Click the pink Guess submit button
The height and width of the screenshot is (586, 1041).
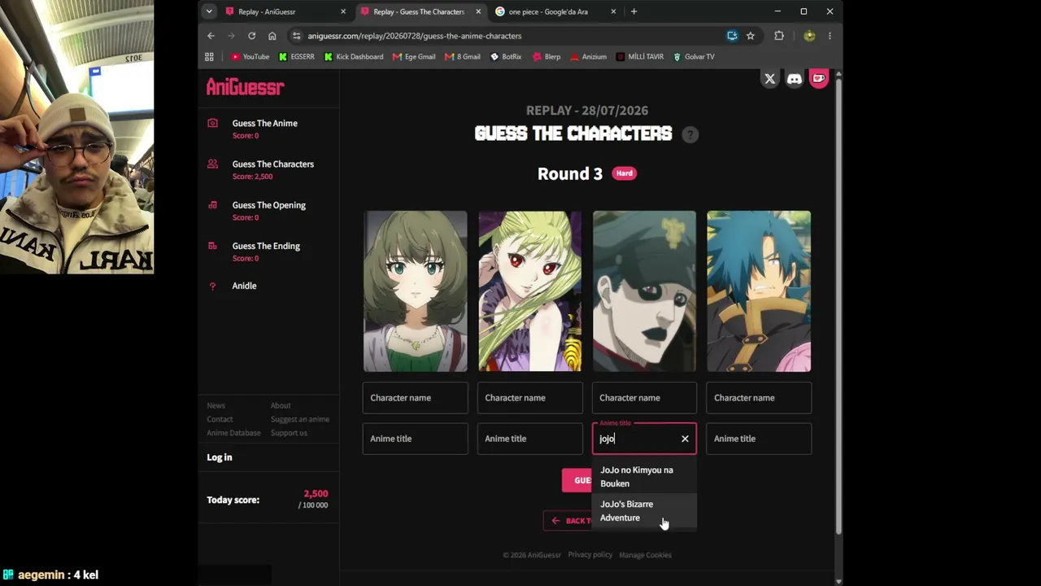[577, 480]
